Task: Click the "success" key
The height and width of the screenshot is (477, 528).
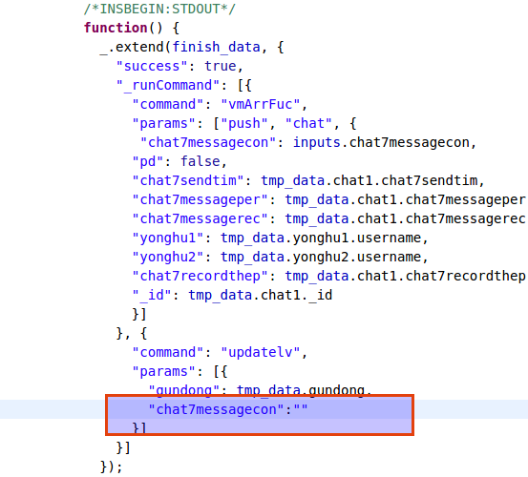Action: [x=152, y=66]
